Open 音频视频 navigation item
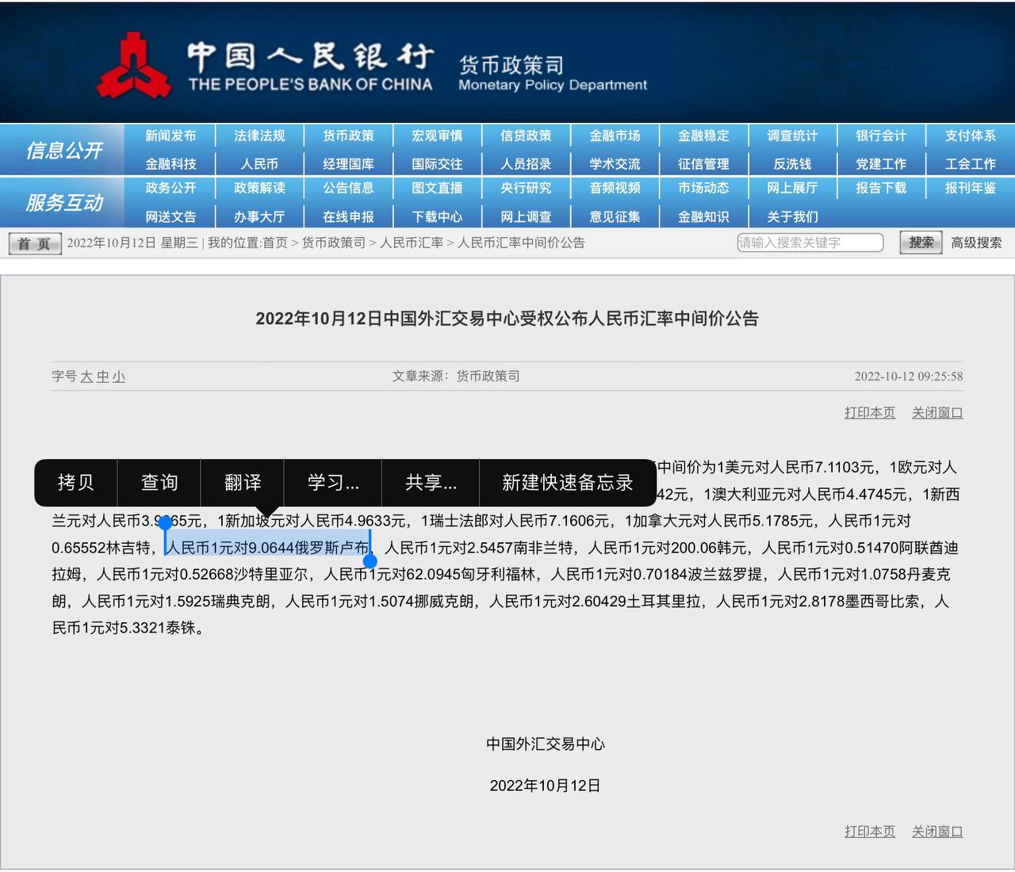Viewport: 1015px width, 872px height. (615, 188)
